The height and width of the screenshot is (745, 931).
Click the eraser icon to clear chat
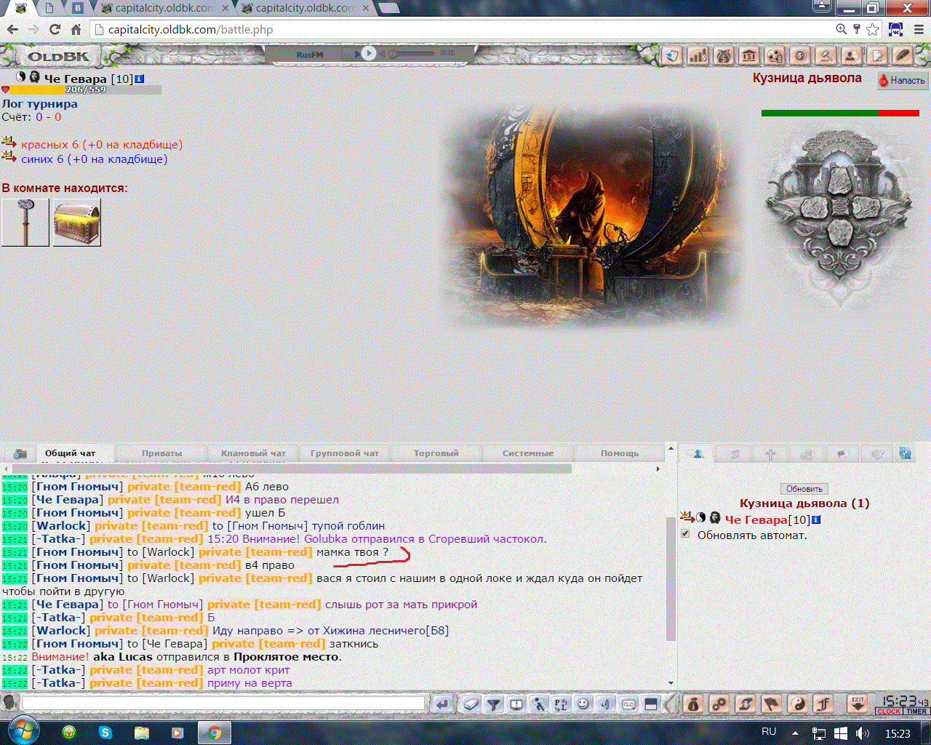(471, 704)
